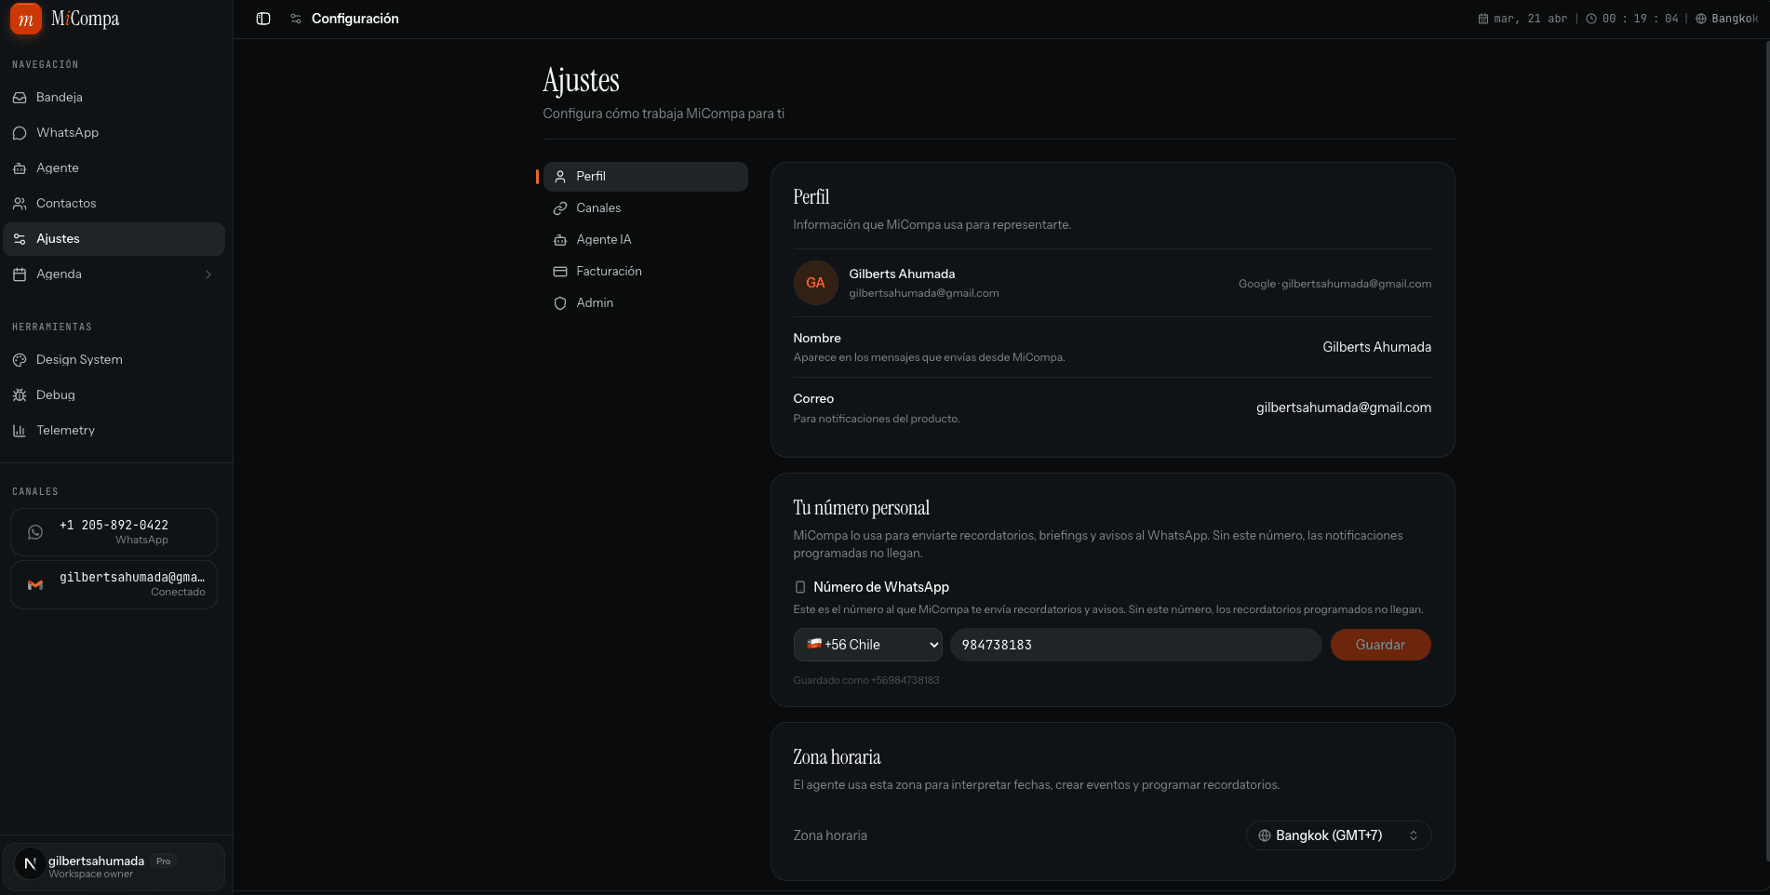
Task: Click the N avatar of gilbertsahumada
Action: [x=30, y=864]
